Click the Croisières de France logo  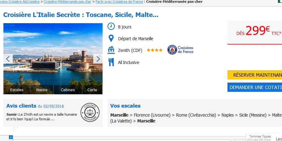(x=180, y=50)
